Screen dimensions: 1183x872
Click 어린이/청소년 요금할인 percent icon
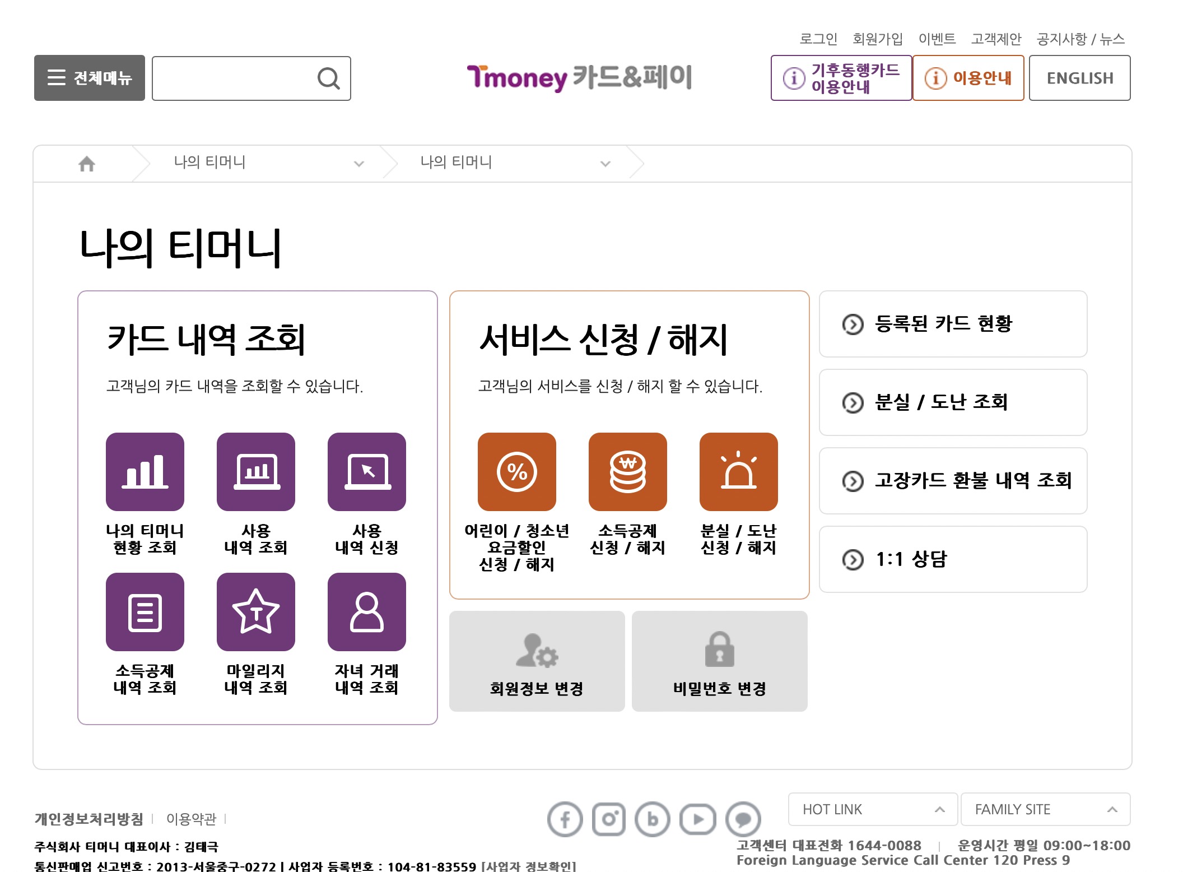pyautogui.click(x=516, y=471)
